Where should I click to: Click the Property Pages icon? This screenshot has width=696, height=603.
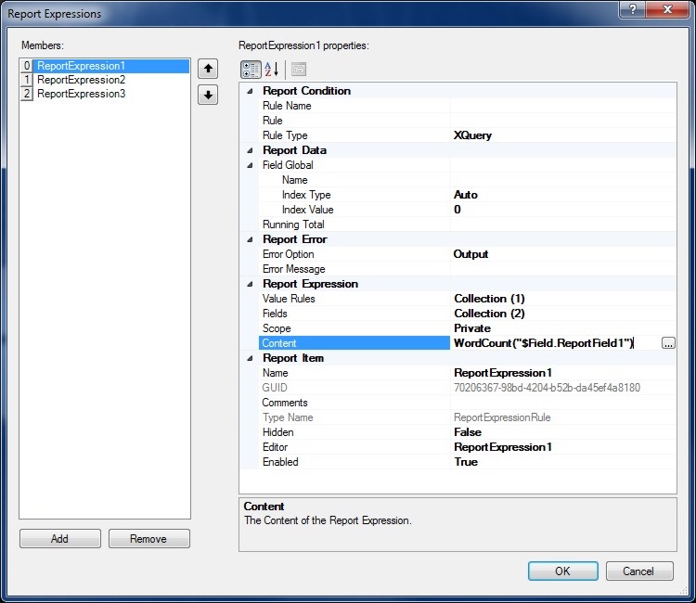pyautogui.click(x=298, y=70)
